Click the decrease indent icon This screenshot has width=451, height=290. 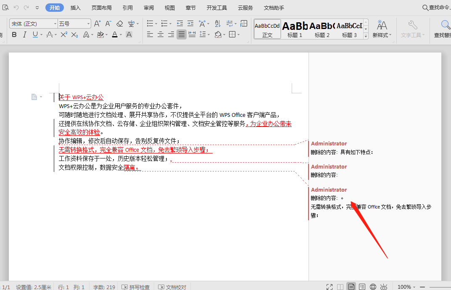tap(180, 23)
